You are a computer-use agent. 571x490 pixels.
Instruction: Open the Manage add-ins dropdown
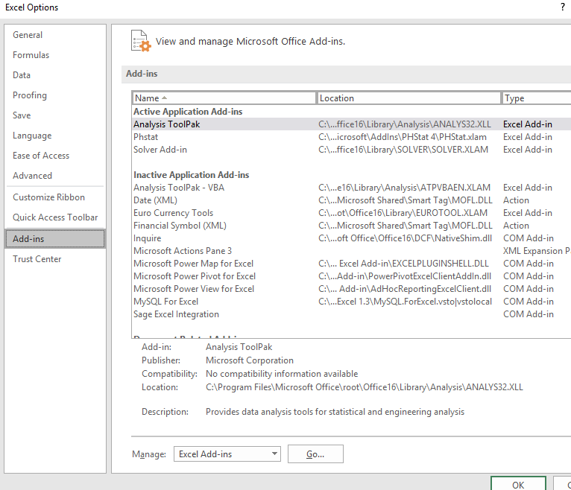click(x=227, y=454)
